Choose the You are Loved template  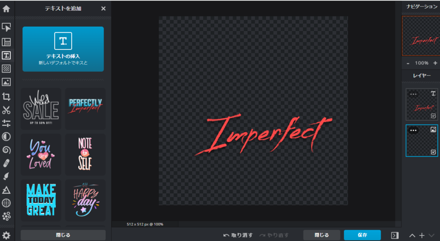tap(41, 155)
